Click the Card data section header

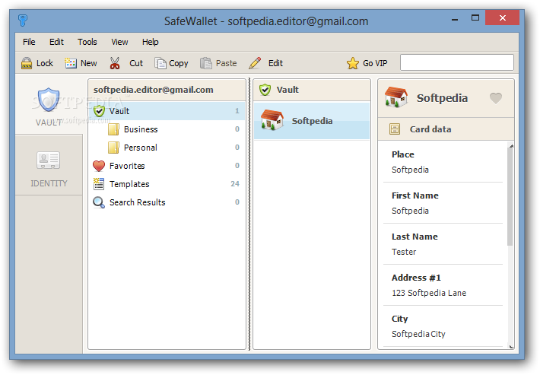(x=446, y=129)
